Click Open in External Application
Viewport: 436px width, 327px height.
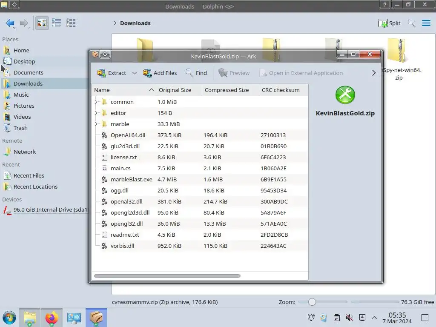(x=301, y=73)
